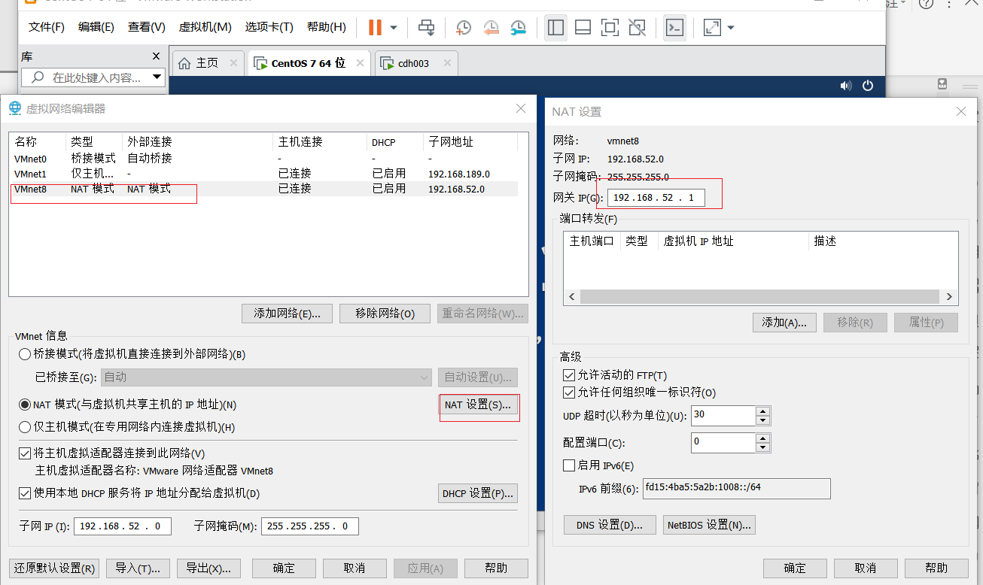Revert to snapshot via clock-arrow icon

pos(491,28)
